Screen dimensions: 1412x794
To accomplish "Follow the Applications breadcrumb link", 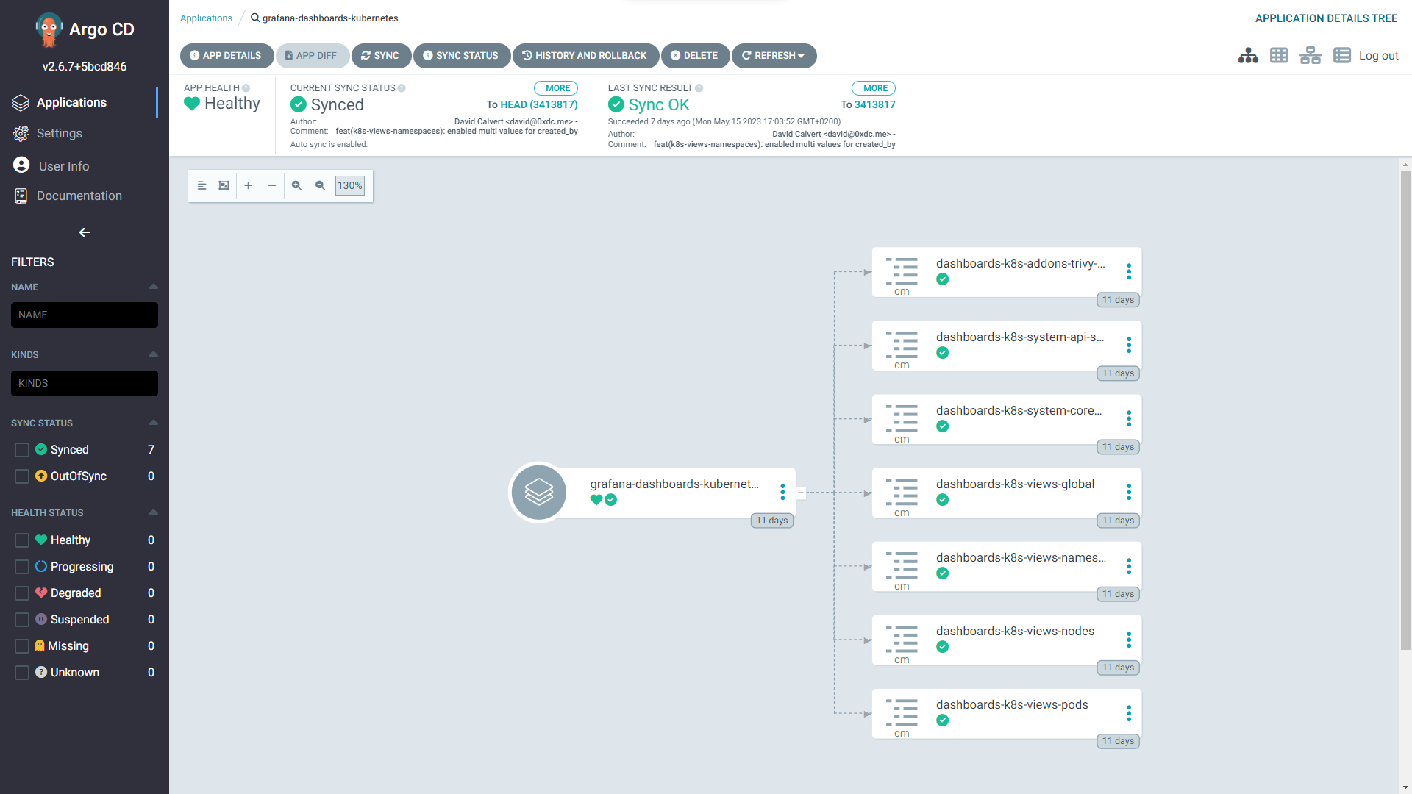I will tap(206, 18).
